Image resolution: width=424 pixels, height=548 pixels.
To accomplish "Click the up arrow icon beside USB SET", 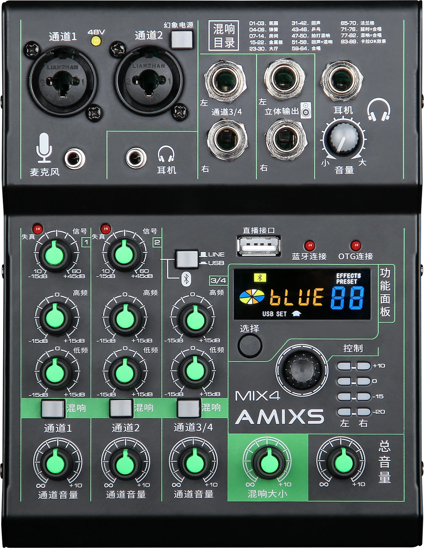I will (x=296, y=314).
